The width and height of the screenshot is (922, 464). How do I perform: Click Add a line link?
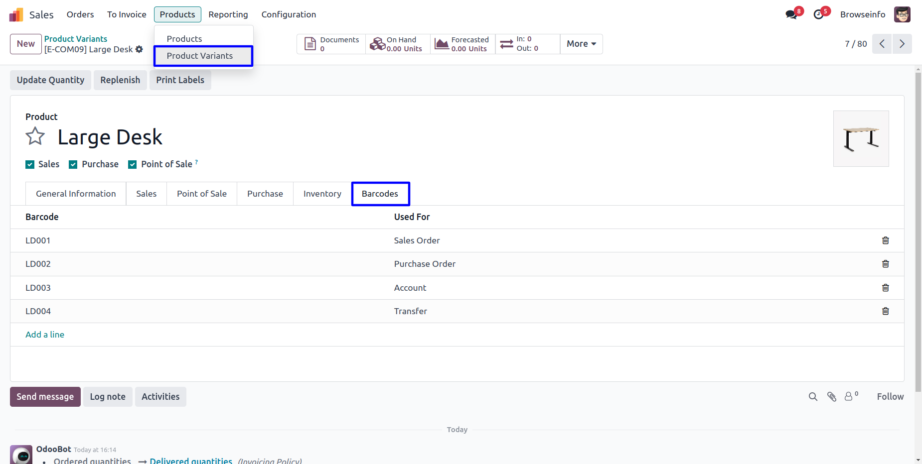pyautogui.click(x=45, y=335)
